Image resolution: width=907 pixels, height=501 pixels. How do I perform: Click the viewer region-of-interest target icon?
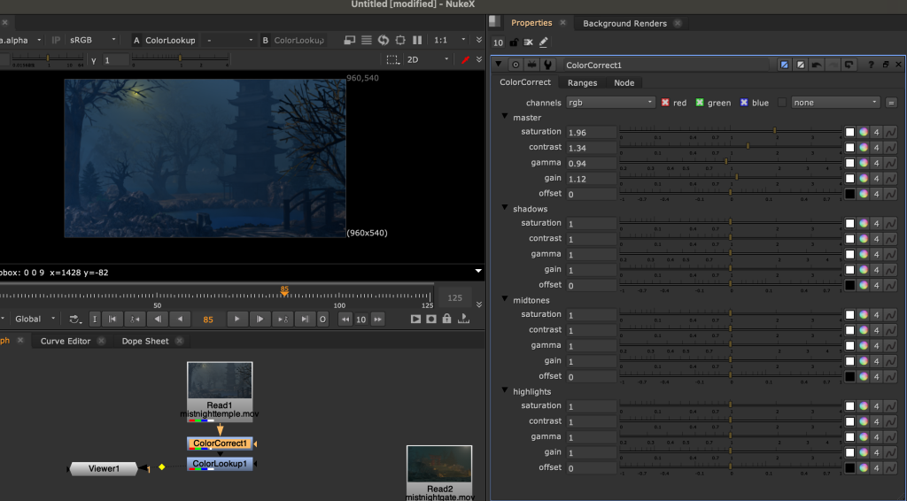coord(400,40)
